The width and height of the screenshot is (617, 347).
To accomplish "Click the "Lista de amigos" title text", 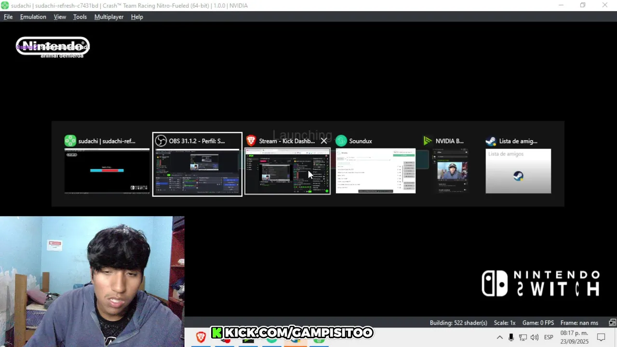I will coord(518,141).
